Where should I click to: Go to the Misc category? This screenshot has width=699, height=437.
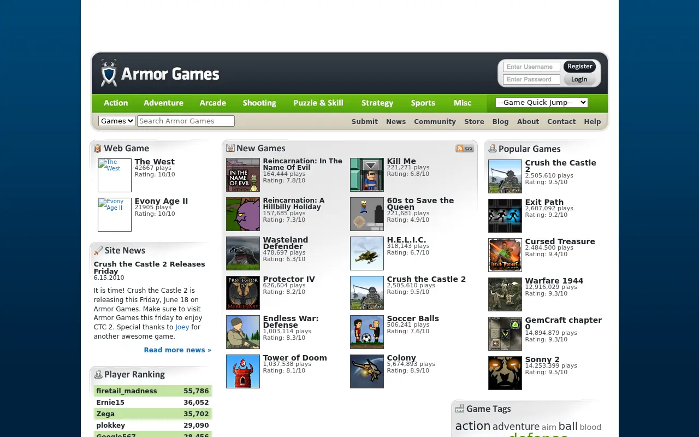pyautogui.click(x=463, y=103)
